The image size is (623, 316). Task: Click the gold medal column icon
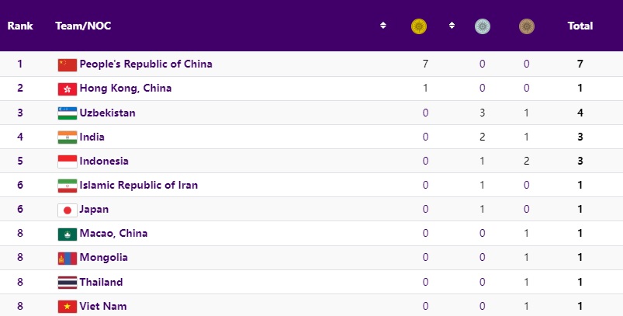[419, 26]
